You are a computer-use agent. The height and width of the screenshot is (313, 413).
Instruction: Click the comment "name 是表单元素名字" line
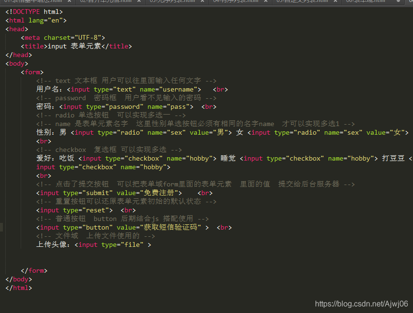(x=195, y=124)
